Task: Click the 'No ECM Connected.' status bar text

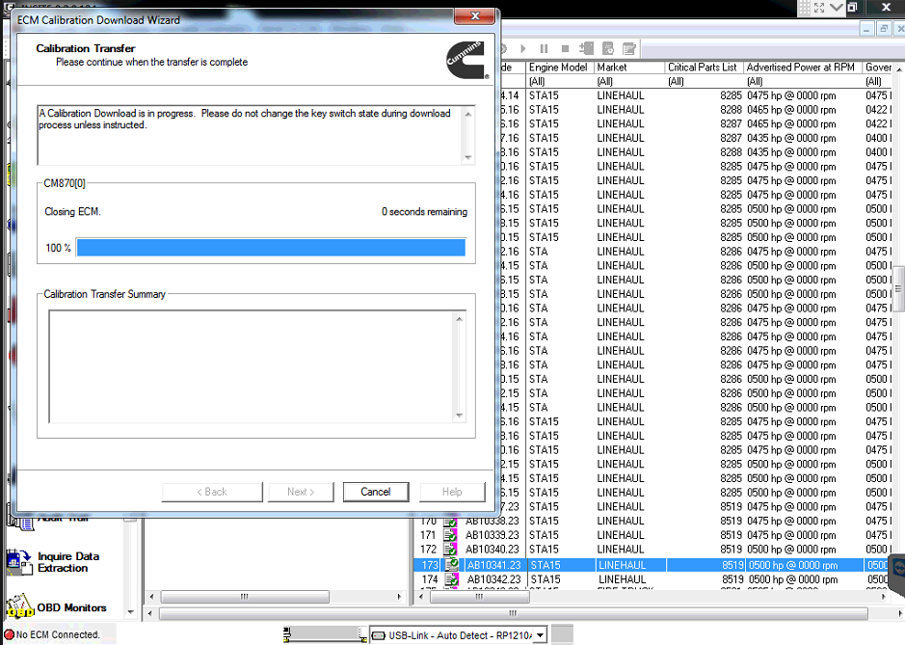Action: pos(58,634)
